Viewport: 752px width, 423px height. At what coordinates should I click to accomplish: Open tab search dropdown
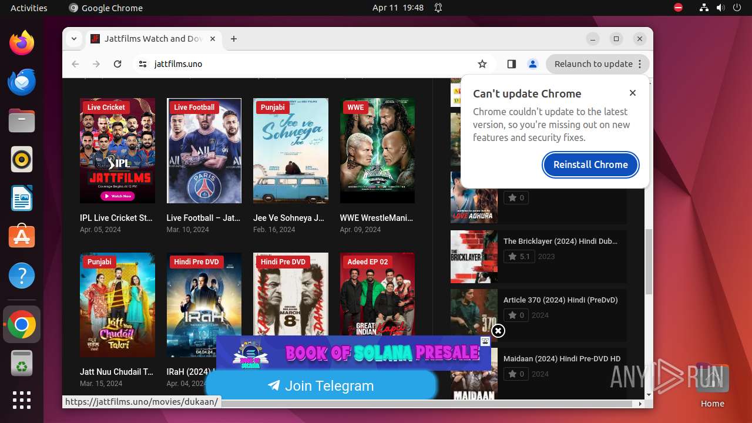pyautogui.click(x=73, y=39)
